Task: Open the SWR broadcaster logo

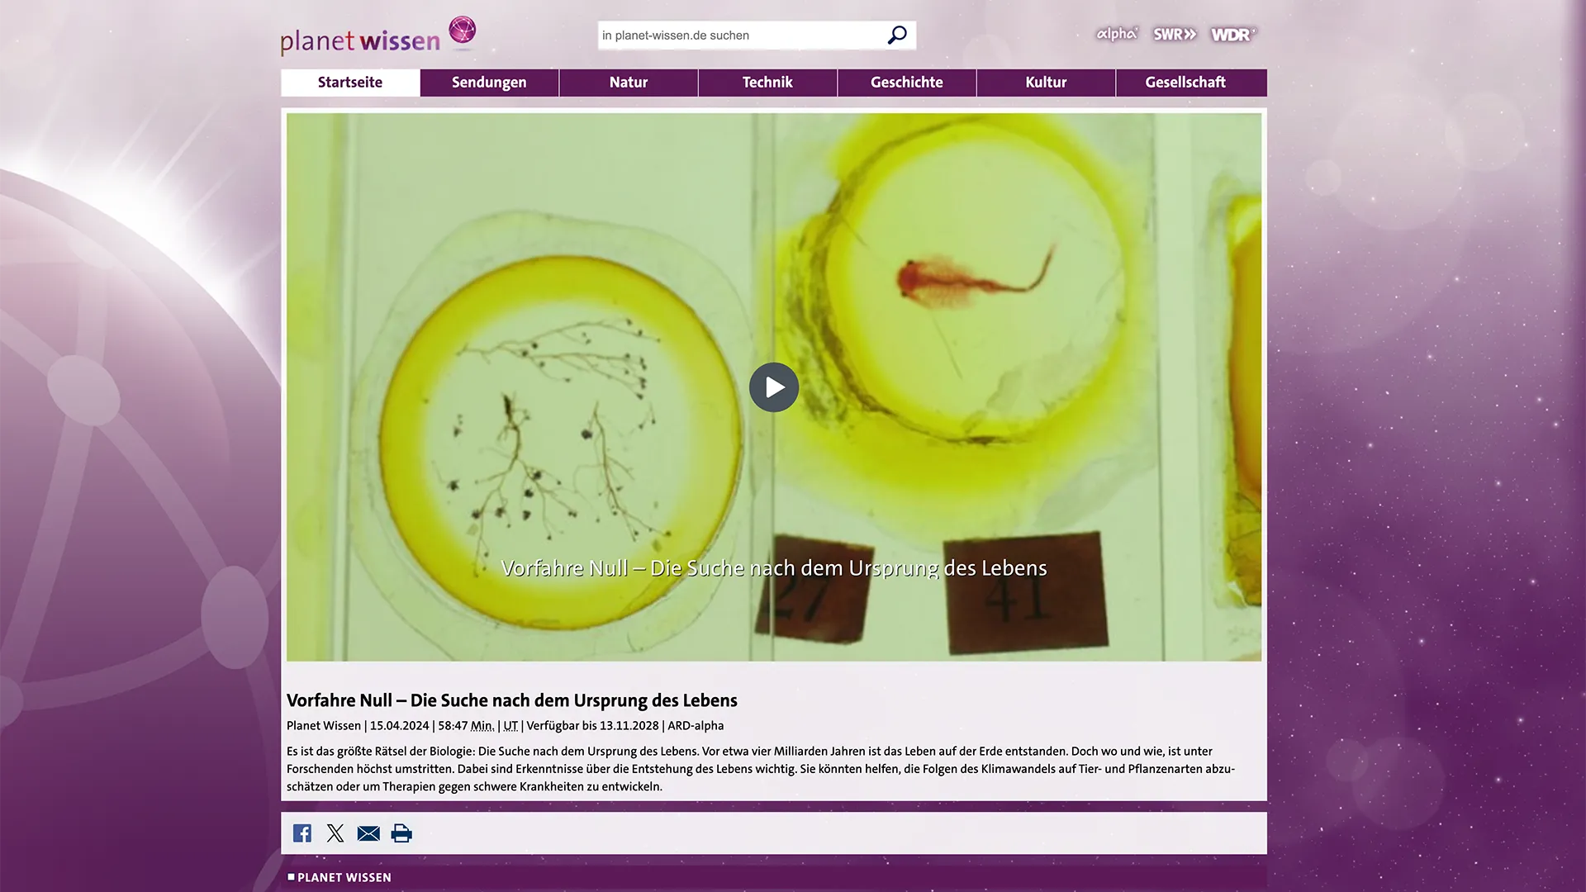Action: pos(1175,34)
